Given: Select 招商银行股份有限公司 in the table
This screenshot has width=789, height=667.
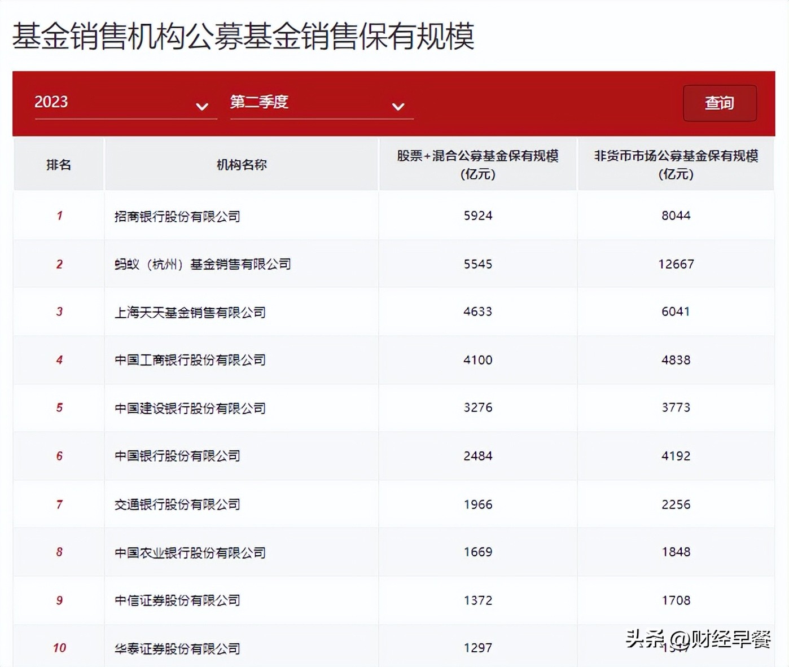Looking at the screenshot, I should [x=177, y=216].
